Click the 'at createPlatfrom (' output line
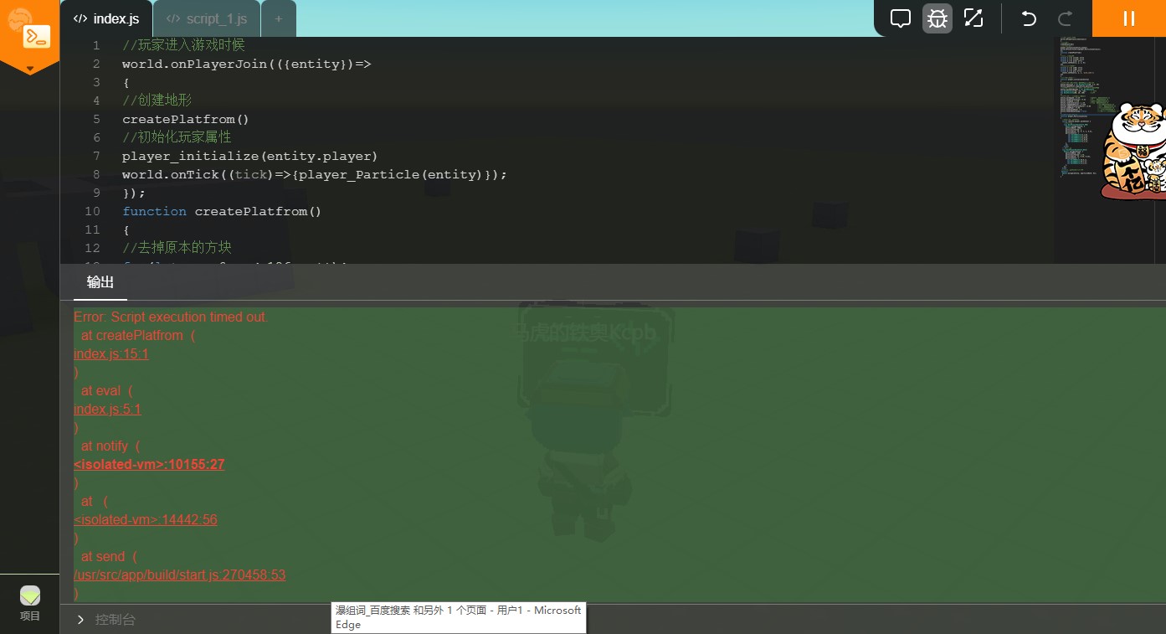The width and height of the screenshot is (1166, 634). tap(138, 336)
